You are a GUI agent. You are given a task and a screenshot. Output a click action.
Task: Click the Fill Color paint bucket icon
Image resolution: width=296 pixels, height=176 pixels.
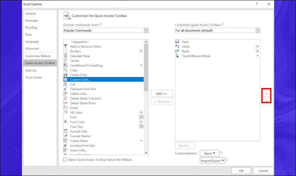[x=66, y=112]
